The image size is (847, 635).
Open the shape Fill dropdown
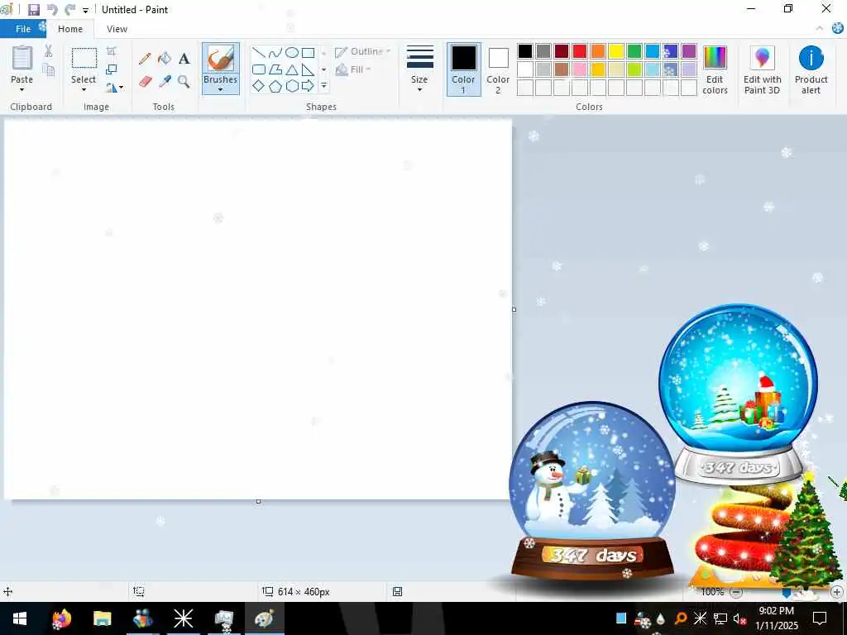[x=353, y=69]
